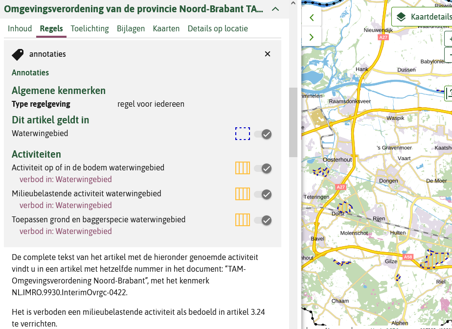Click the hatched water area near Dorst
Viewport: 452px width, 329px height.
click(x=345, y=207)
